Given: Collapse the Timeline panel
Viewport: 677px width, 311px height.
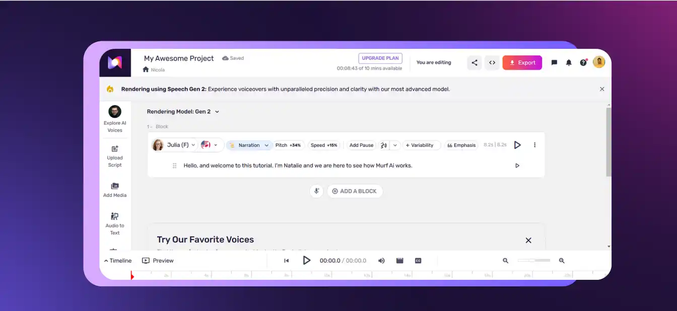Looking at the screenshot, I should click(x=118, y=261).
